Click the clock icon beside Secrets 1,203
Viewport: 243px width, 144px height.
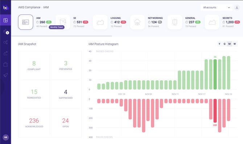pos(224,22)
